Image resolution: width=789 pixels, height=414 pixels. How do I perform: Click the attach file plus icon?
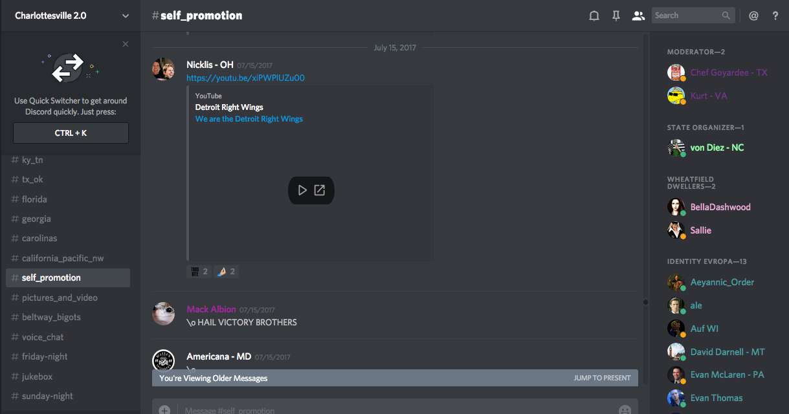(x=164, y=409)
